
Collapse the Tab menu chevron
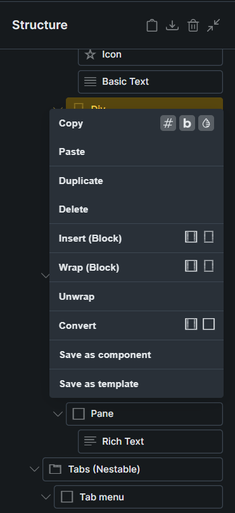coord(46,497)
